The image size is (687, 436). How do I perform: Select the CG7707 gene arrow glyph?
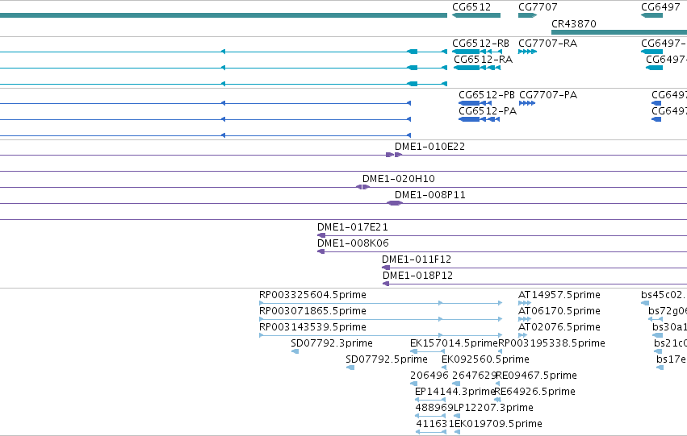click(527, 16)
